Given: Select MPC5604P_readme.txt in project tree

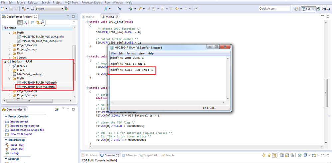Looking at the screenshot, I should click(x=31, y=74).
